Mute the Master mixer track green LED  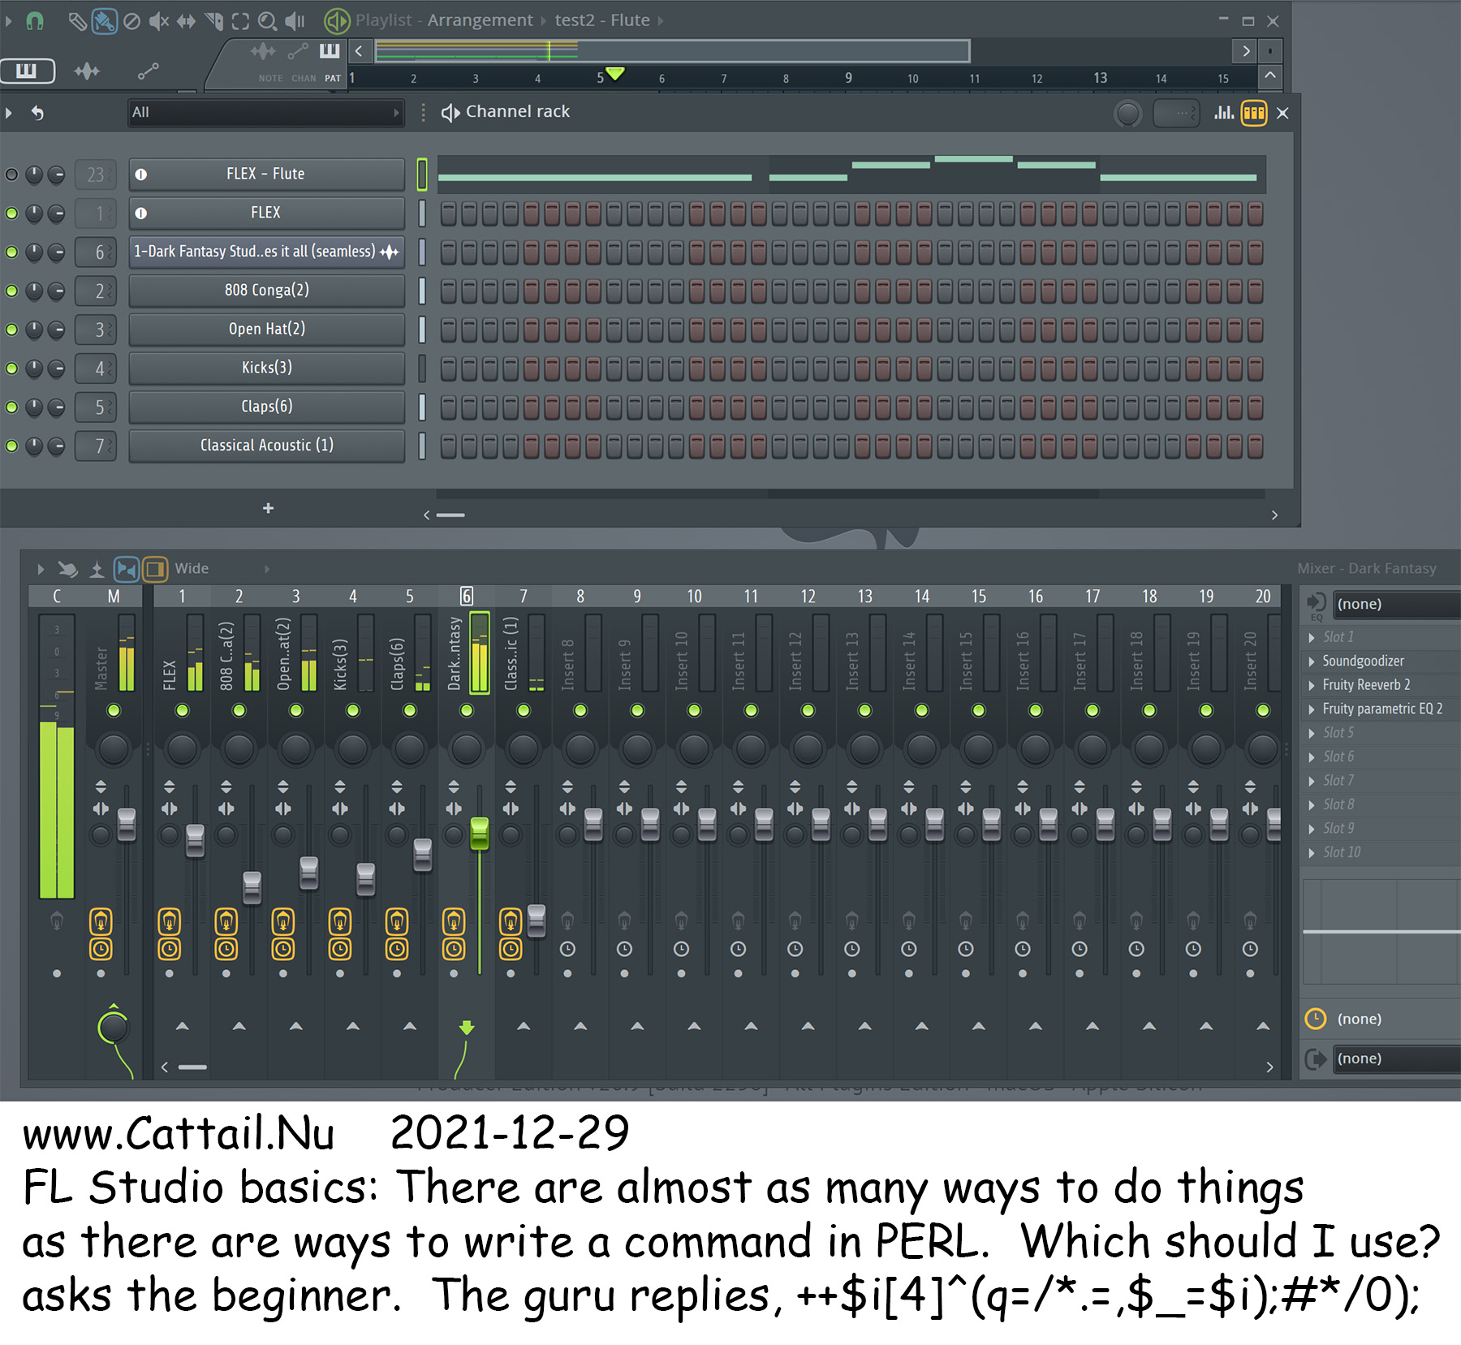coord(114,710)
